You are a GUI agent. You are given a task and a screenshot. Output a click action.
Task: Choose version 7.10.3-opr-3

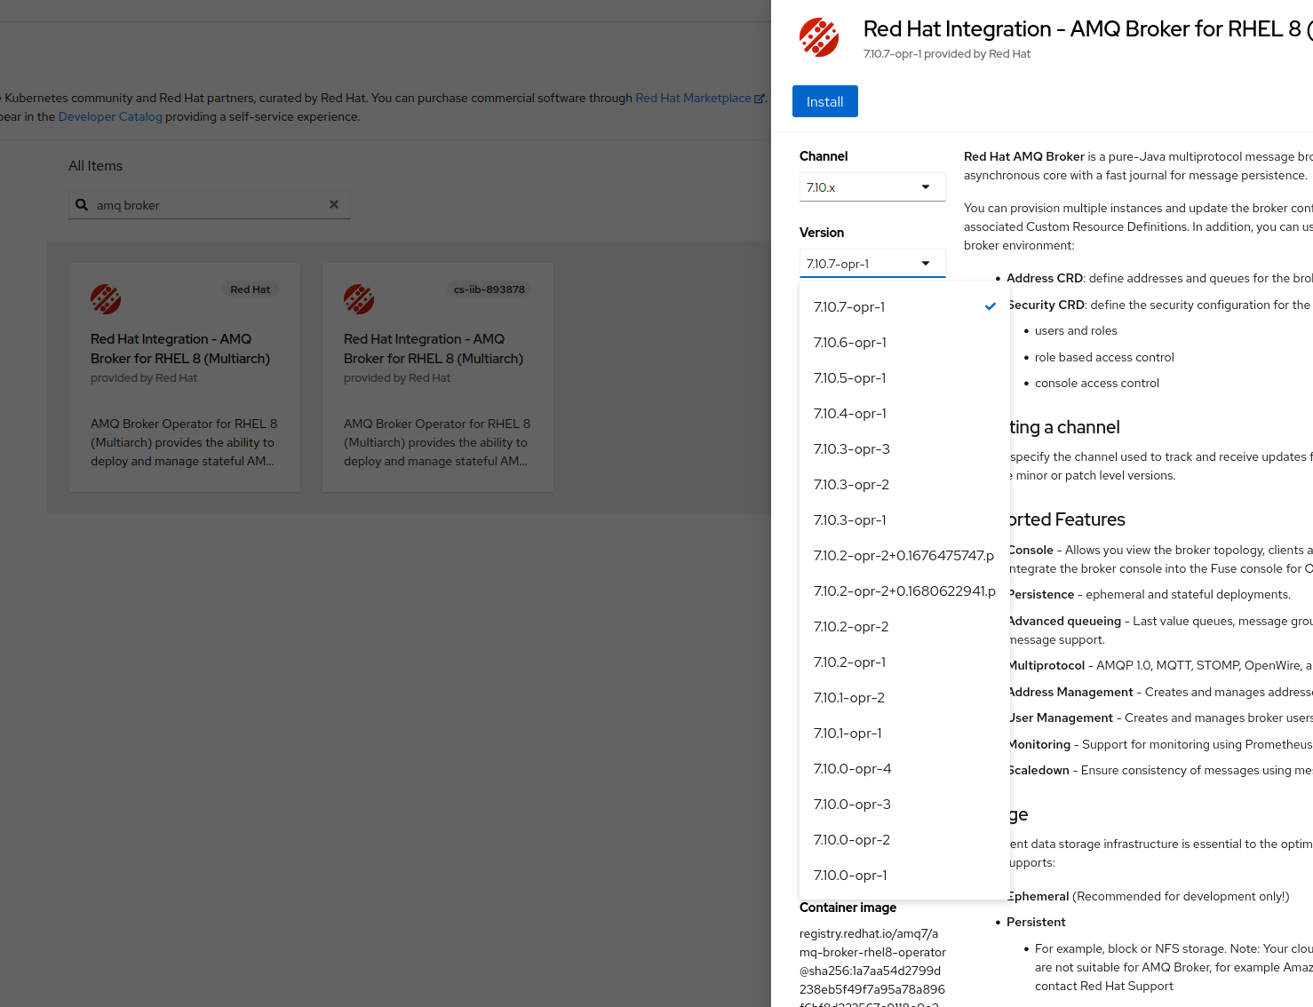coord(904,449)
